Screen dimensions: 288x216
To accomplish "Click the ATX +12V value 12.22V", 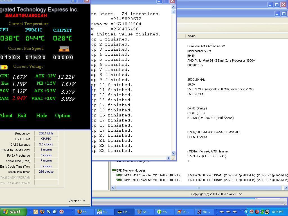I will pyautogui.click(x=67, y=77).
